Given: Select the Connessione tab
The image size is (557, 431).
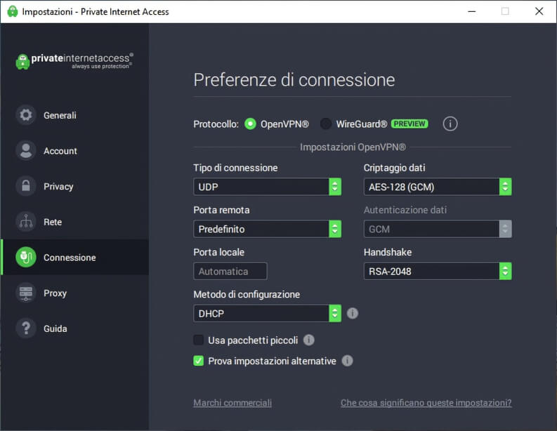Looking at the screenshot, I should pos(75,257).
